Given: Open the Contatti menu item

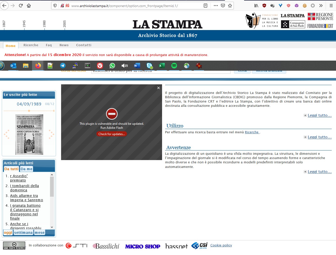Looking at the screenshot, I should [84, 45].
